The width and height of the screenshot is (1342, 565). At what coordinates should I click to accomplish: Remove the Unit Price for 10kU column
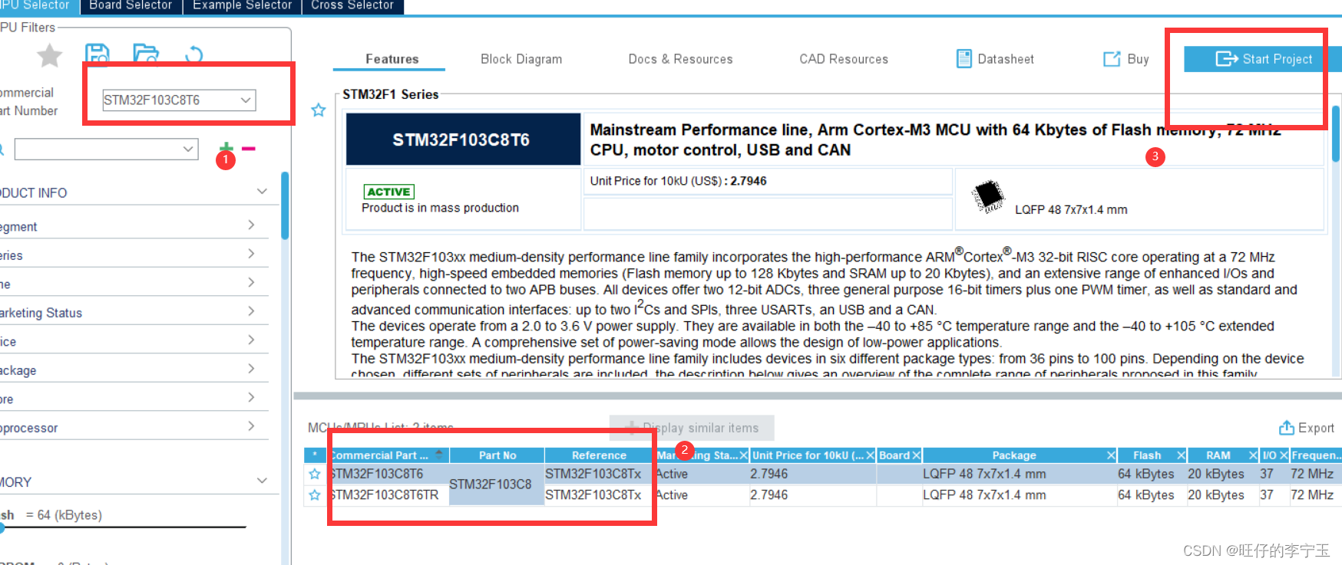tap(871, 455)
